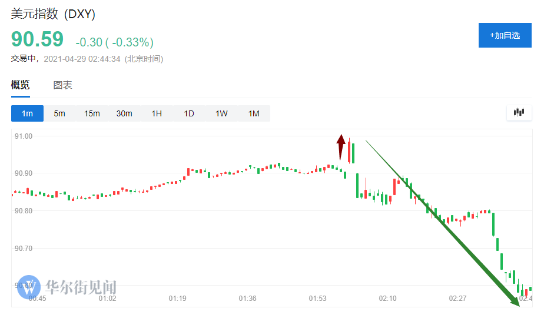Choose the 15m interval
The image size is (544, 315).
click(x=92, y=113)
